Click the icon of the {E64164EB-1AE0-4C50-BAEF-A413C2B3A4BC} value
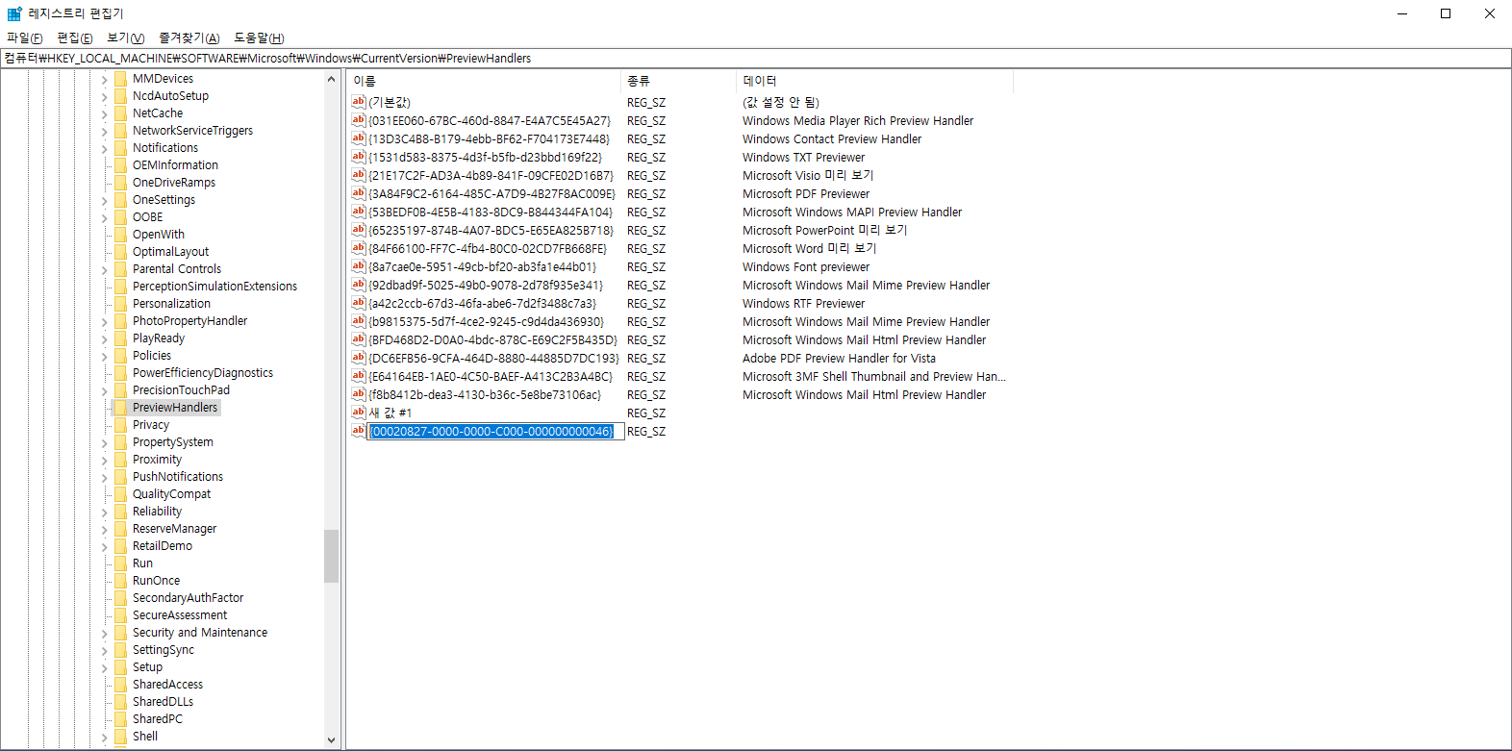Image resolution: width=1512 pixels, height=751 pixels. [x=359, y=376]
